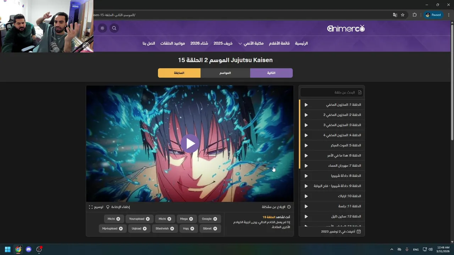Open the Chrome extensions puzzle icon

(415, 15)
